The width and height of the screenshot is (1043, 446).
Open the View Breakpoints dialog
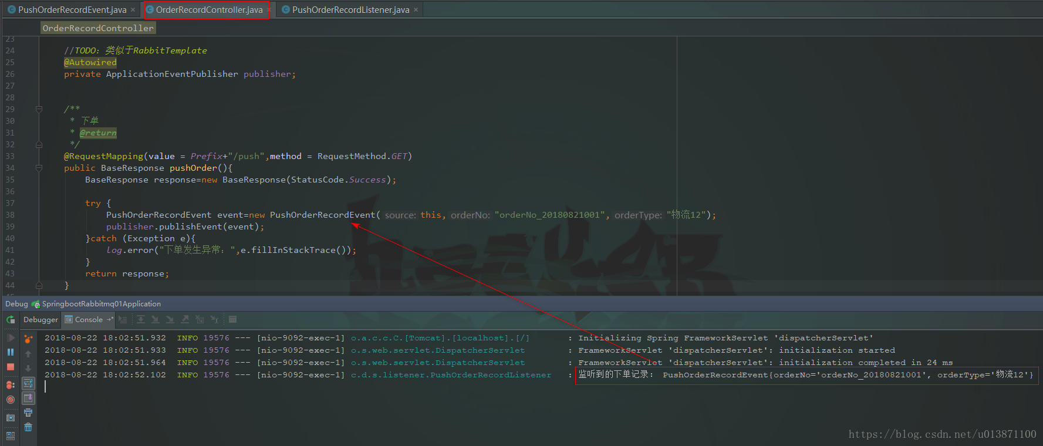(x=11, y=385)
